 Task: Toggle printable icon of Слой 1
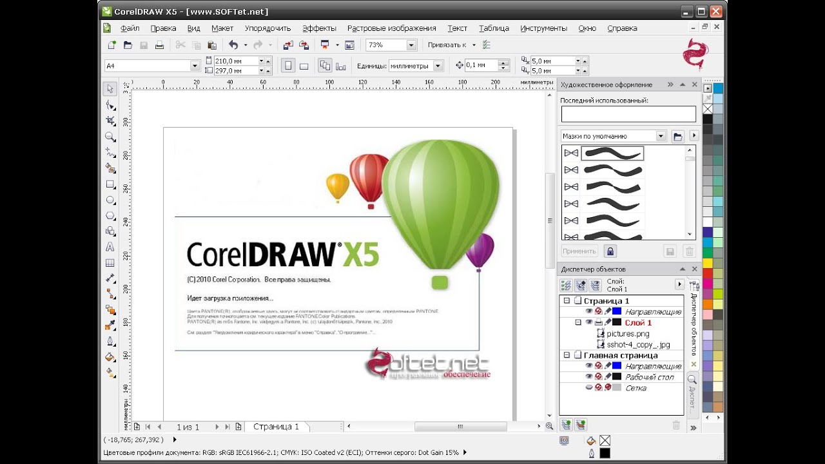coord(598,322)
